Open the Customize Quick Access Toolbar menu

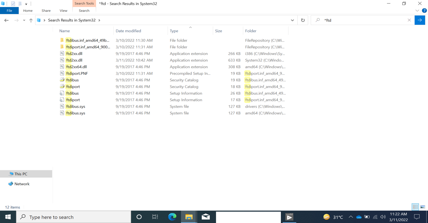coord(26,4)
